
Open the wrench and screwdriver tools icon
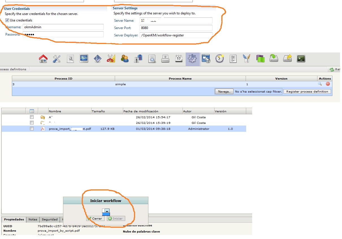(57, 59)
